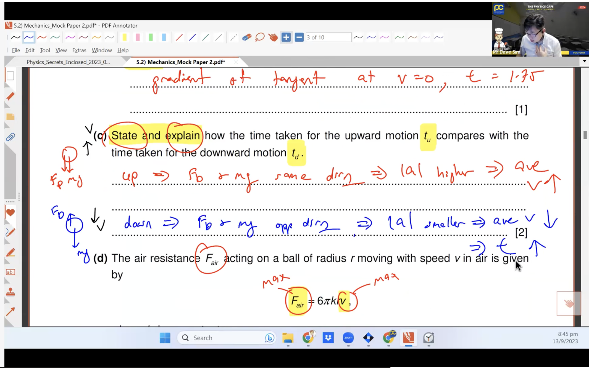589x368 pixels.
Task: Pick the green pen preset
Action: click(x=55, y=37)
